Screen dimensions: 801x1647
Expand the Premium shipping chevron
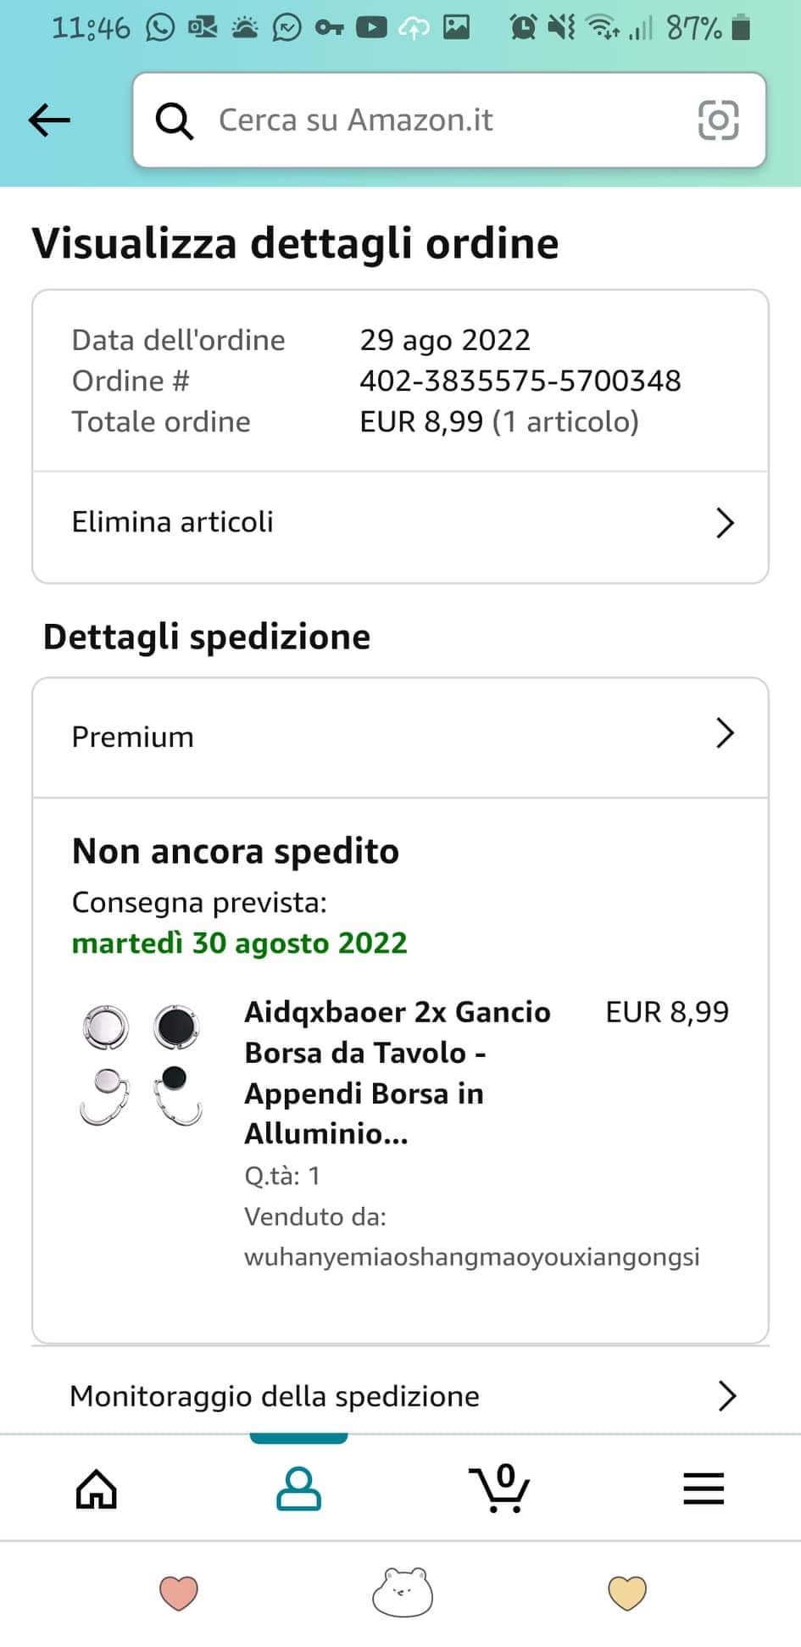tap(725, 733)
